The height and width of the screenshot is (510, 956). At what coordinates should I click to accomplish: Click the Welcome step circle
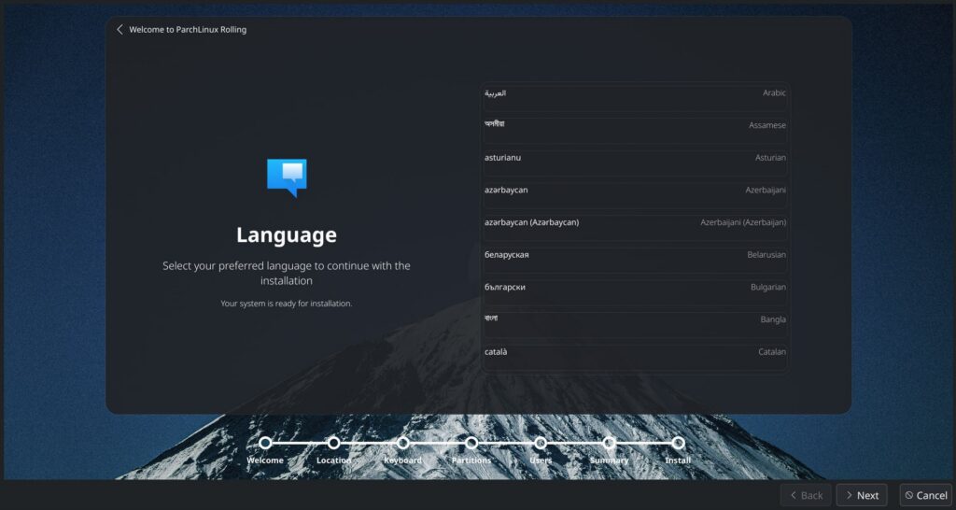coord(265,443)
